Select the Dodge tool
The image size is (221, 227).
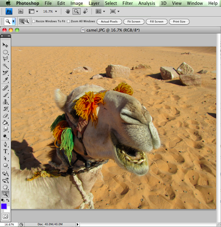pyautogui.click(x=5, y=136)
